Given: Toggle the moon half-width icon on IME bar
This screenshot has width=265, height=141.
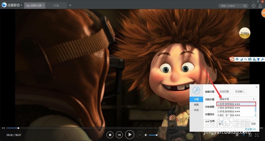Looking at the screenshot, I should (241, 59).
